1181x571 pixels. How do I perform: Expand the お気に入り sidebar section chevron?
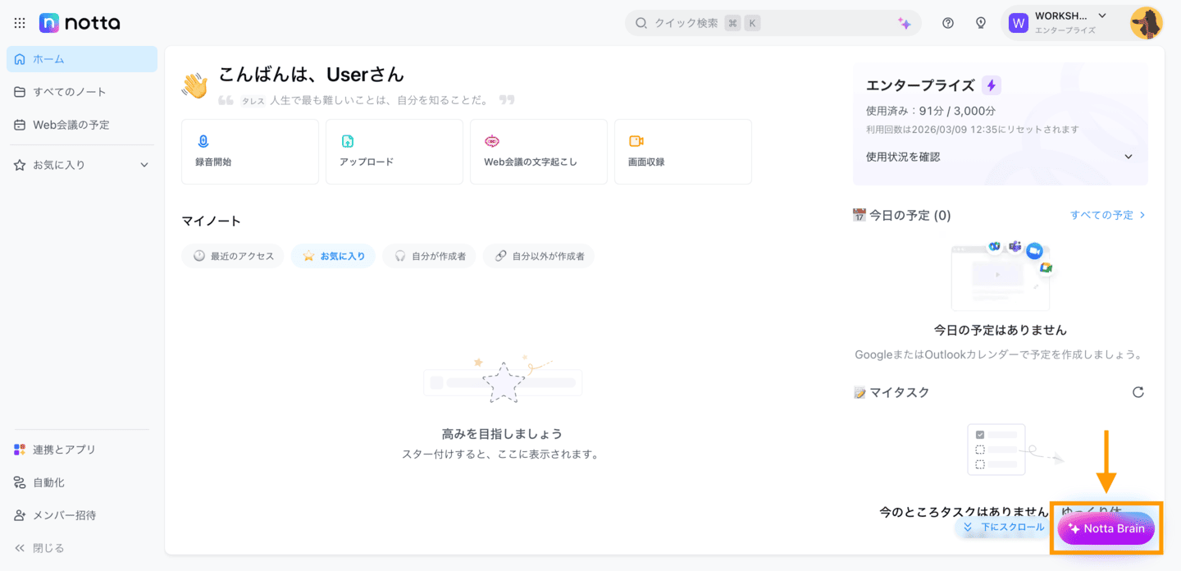pyautogui.click(x=144, y=165)
